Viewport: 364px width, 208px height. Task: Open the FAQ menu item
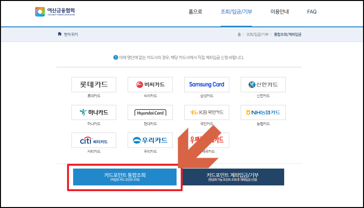point(311,12)
